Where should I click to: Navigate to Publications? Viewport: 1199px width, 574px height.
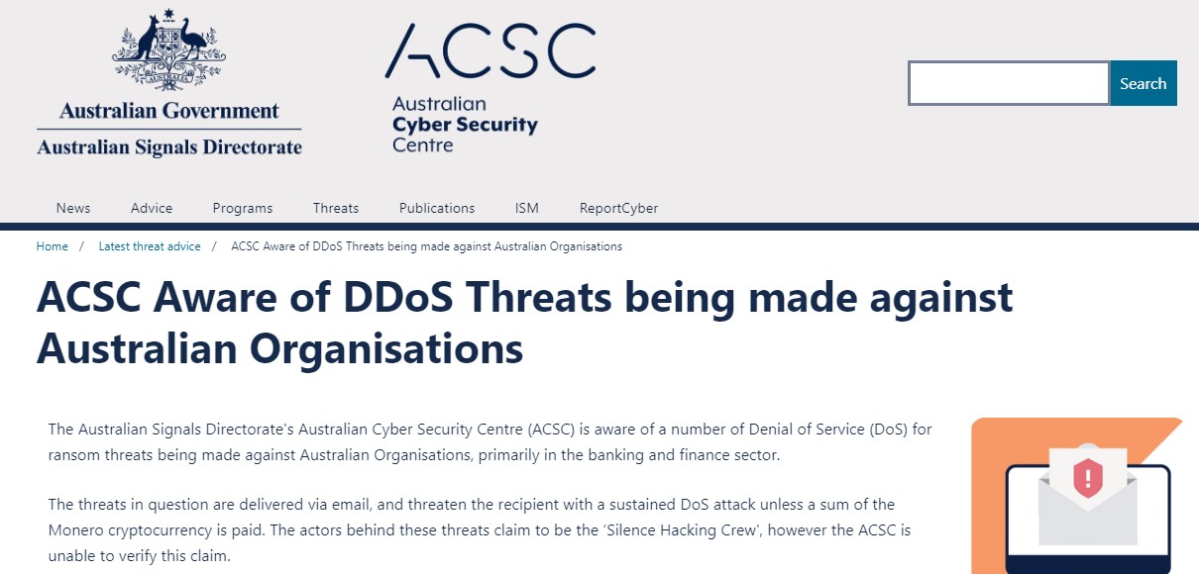(437, 208)
